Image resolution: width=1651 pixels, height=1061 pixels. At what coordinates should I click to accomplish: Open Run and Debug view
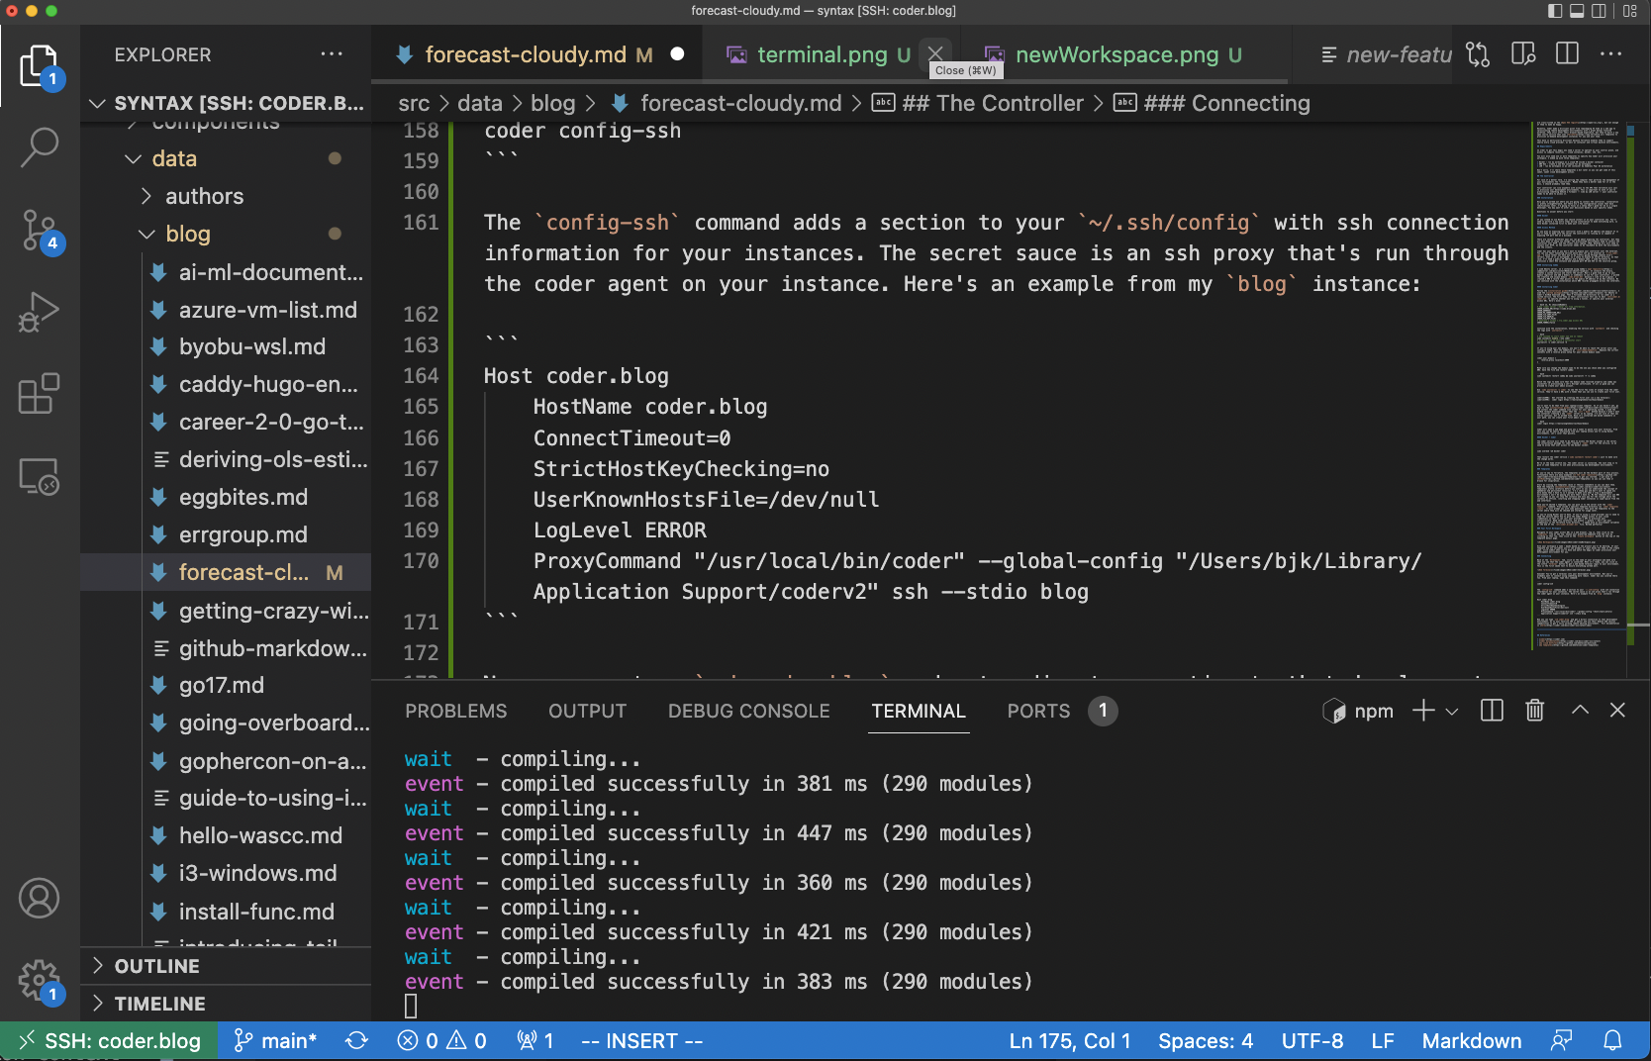click(40, 312)
